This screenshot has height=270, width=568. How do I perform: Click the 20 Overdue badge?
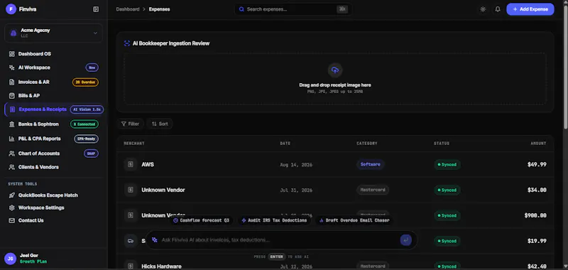[x=85, y=82]
